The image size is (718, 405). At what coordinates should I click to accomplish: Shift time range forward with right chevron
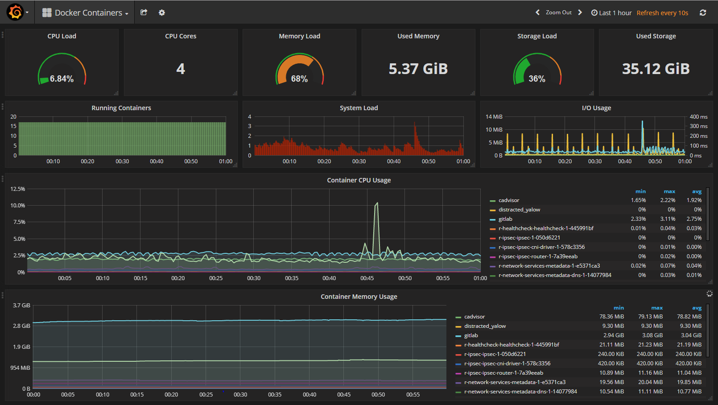pyautogui.click(x=580, y=12)
